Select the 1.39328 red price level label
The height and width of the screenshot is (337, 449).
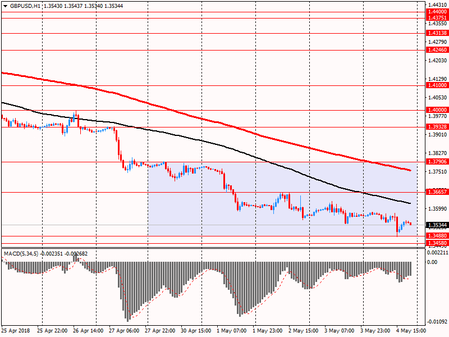point(437,127)
